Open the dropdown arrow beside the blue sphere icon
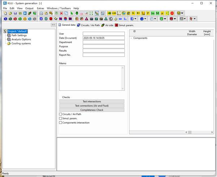Viewport: 217px width, 177px height. (146, 19)
